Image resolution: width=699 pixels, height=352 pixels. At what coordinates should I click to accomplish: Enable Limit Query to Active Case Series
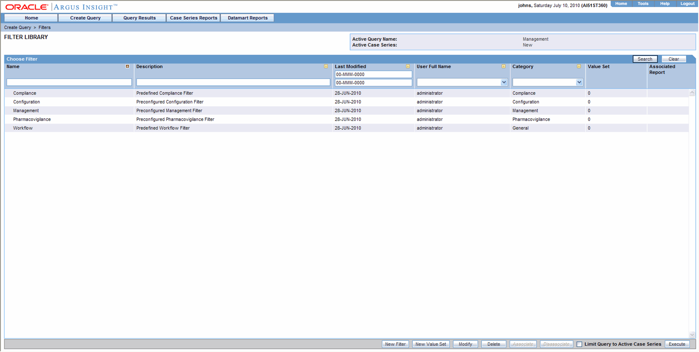(x=580, y=344)
